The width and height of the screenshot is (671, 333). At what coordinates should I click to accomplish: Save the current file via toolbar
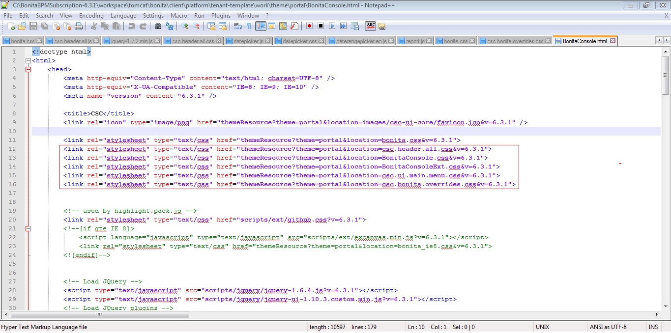click(x=33, y=26)
